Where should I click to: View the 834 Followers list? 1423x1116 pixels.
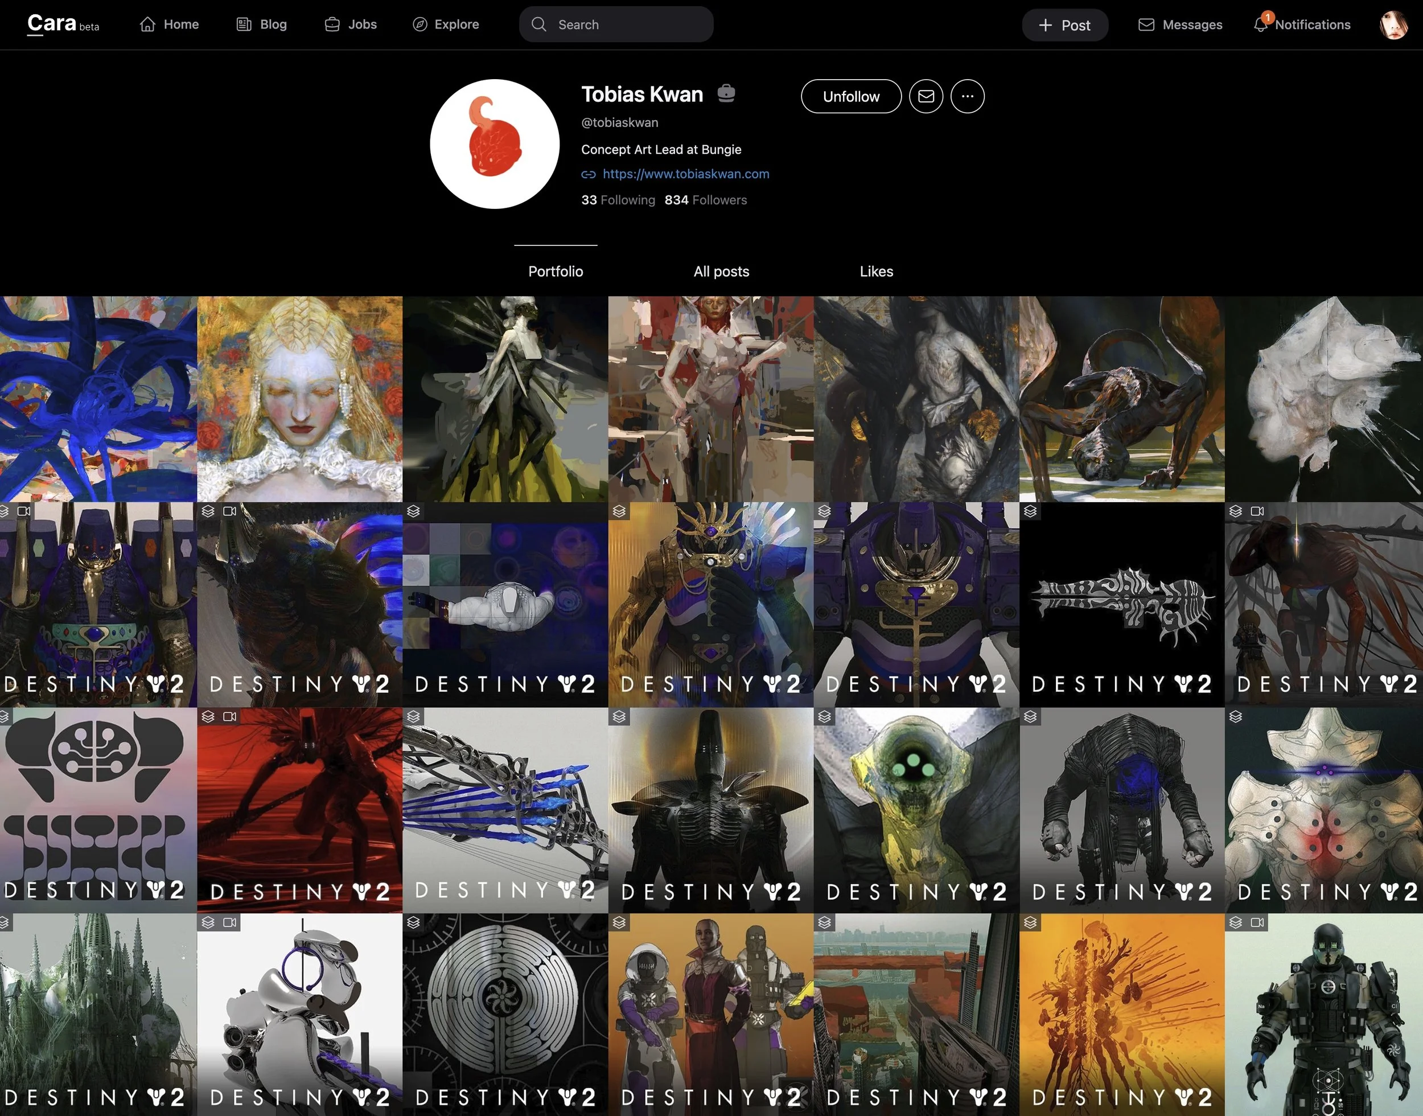click(x=705, y=200)
